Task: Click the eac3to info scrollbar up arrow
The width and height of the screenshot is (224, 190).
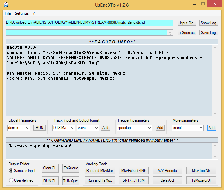Action: pos(215,47)
